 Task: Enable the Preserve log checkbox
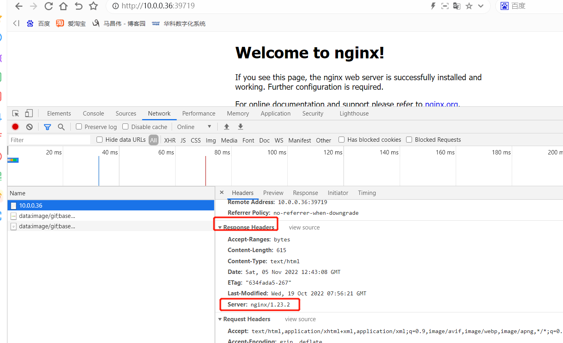[x=79, y=127]
